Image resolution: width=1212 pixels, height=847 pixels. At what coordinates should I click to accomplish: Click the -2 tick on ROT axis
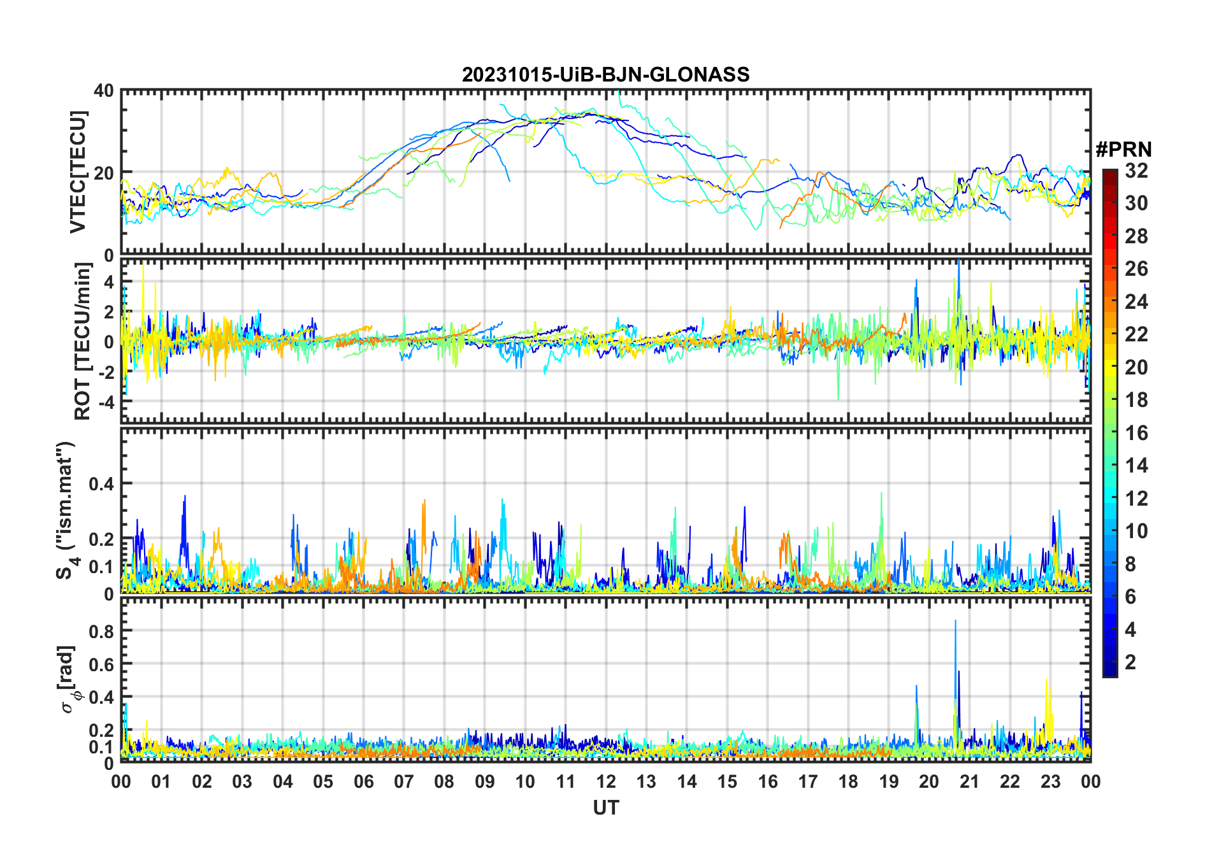(x=106, y=372)
